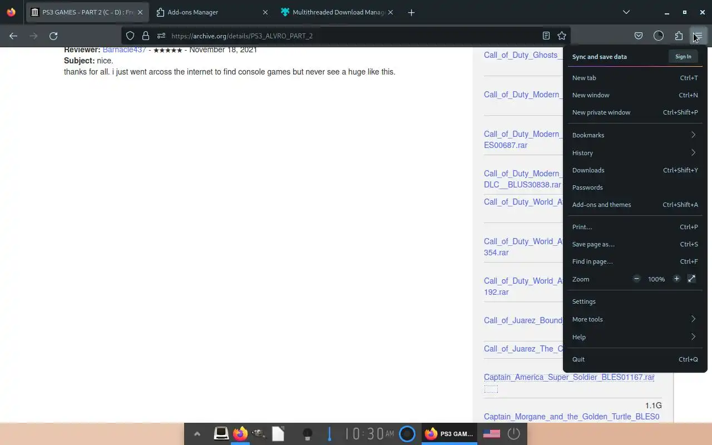The image size is (712, 445).
Task: Expand the Help submenu
Action: pyautogui.click(x=635, y=337)
